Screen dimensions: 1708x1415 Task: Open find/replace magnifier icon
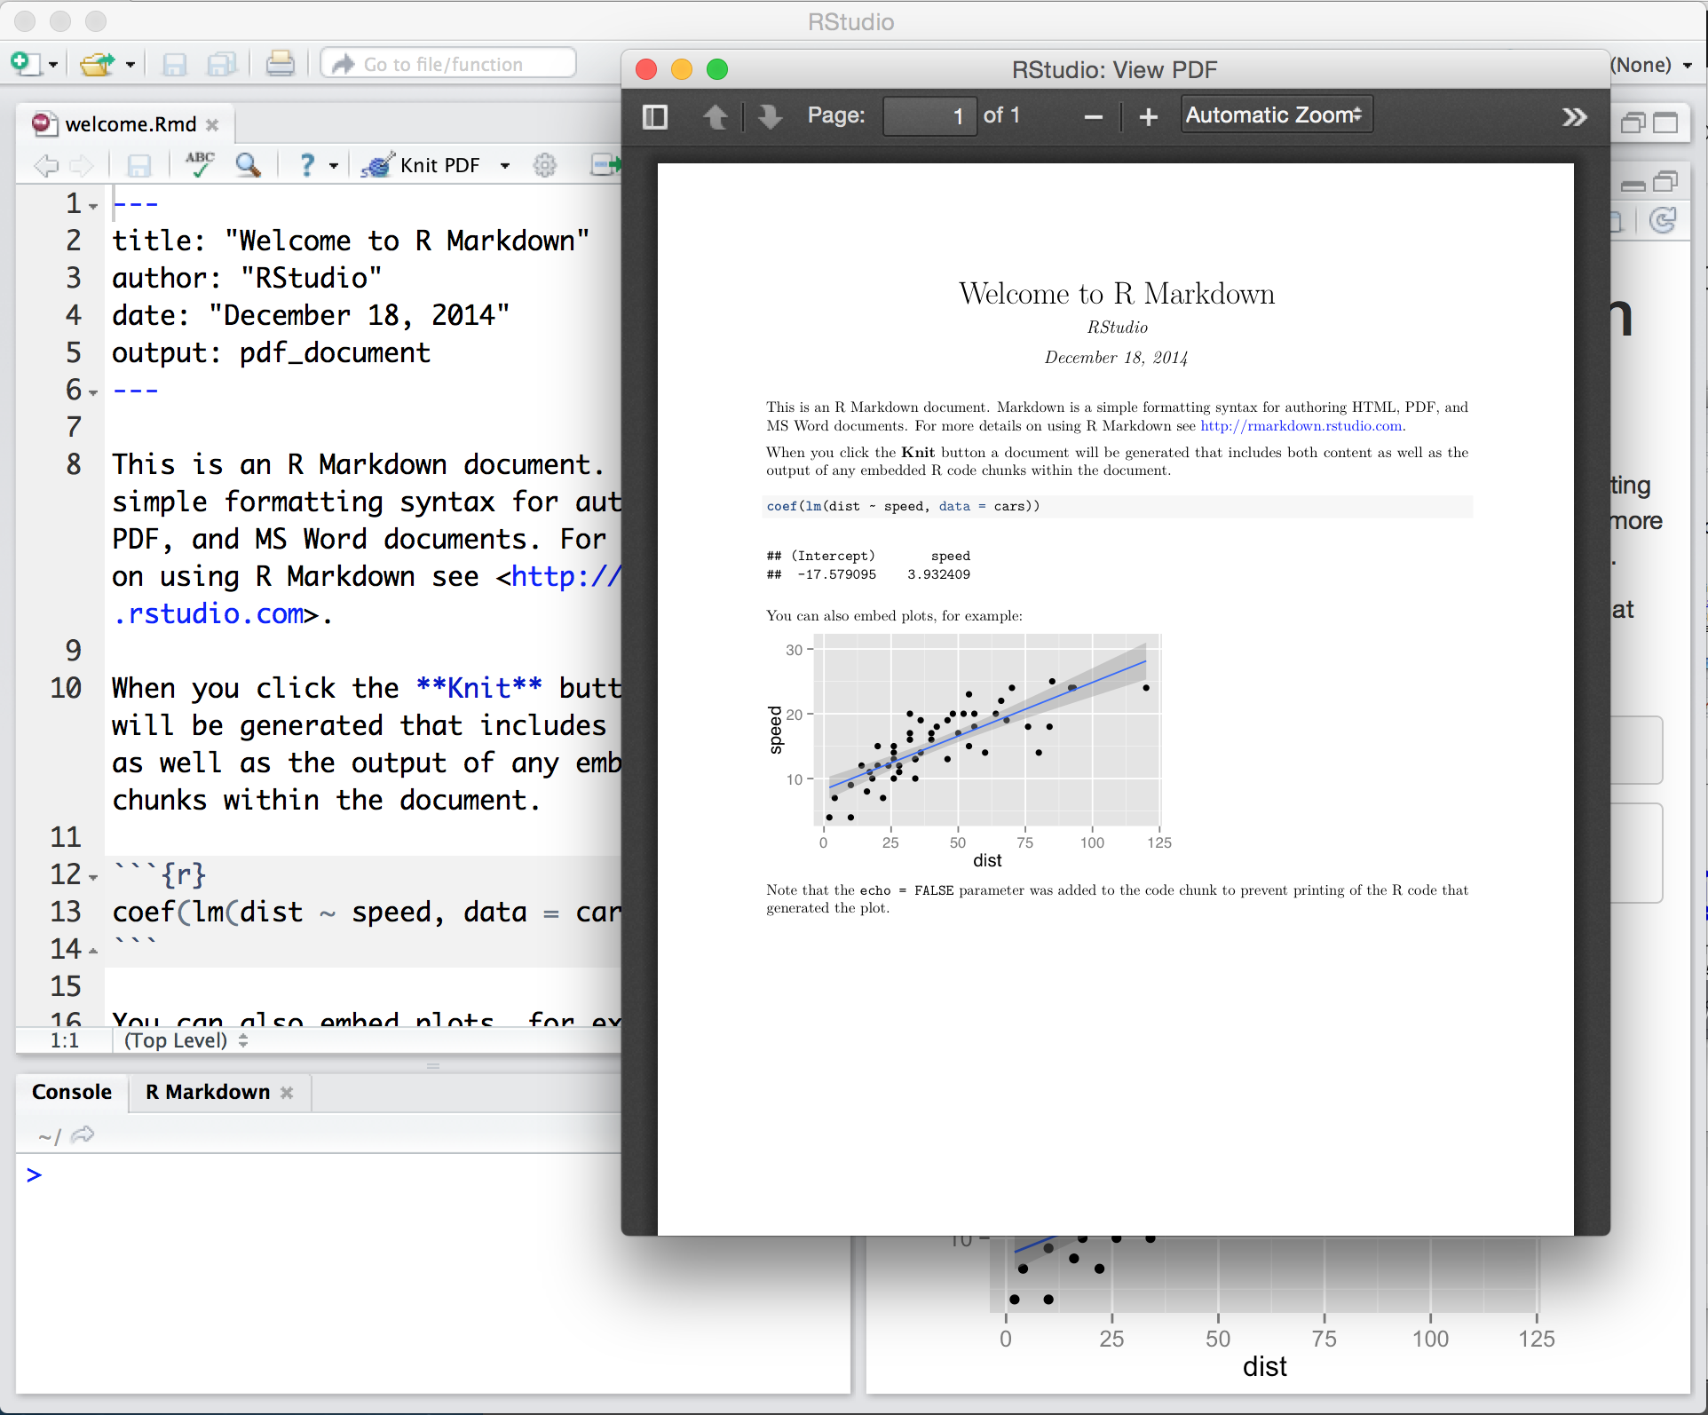tap(248, 164)
